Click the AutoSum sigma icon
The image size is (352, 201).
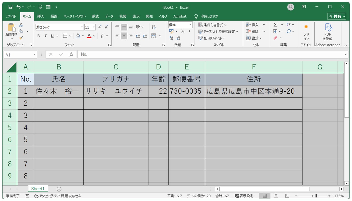pos(275,25)
